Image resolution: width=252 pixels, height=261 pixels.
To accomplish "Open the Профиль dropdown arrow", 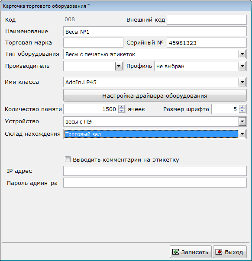I will [242, 66].
